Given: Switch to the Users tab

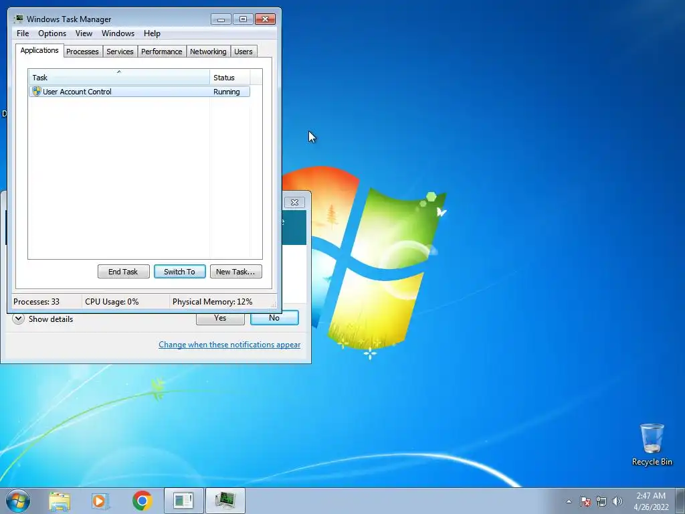Looking at the screenshot, I should coord(243,52).
